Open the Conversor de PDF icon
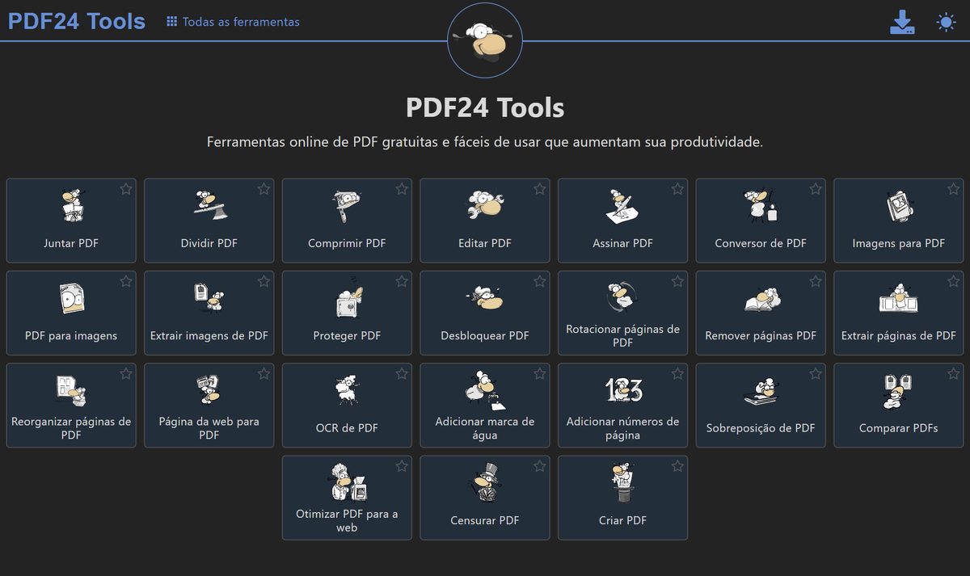Image resolution: width=970 pixels, height=576 pixels. (761, 206)
